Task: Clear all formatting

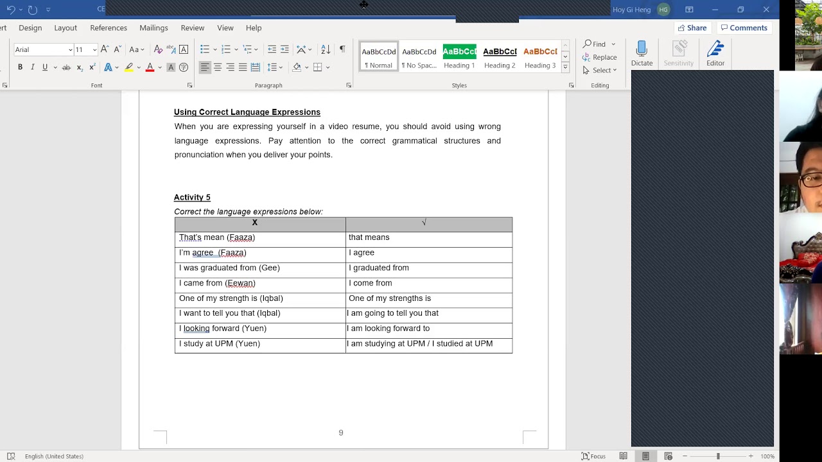Action: click(158, 49)
